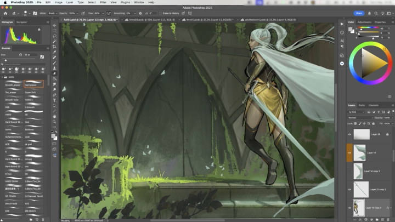
Task: Open the Filter menu
Action: 103,2
